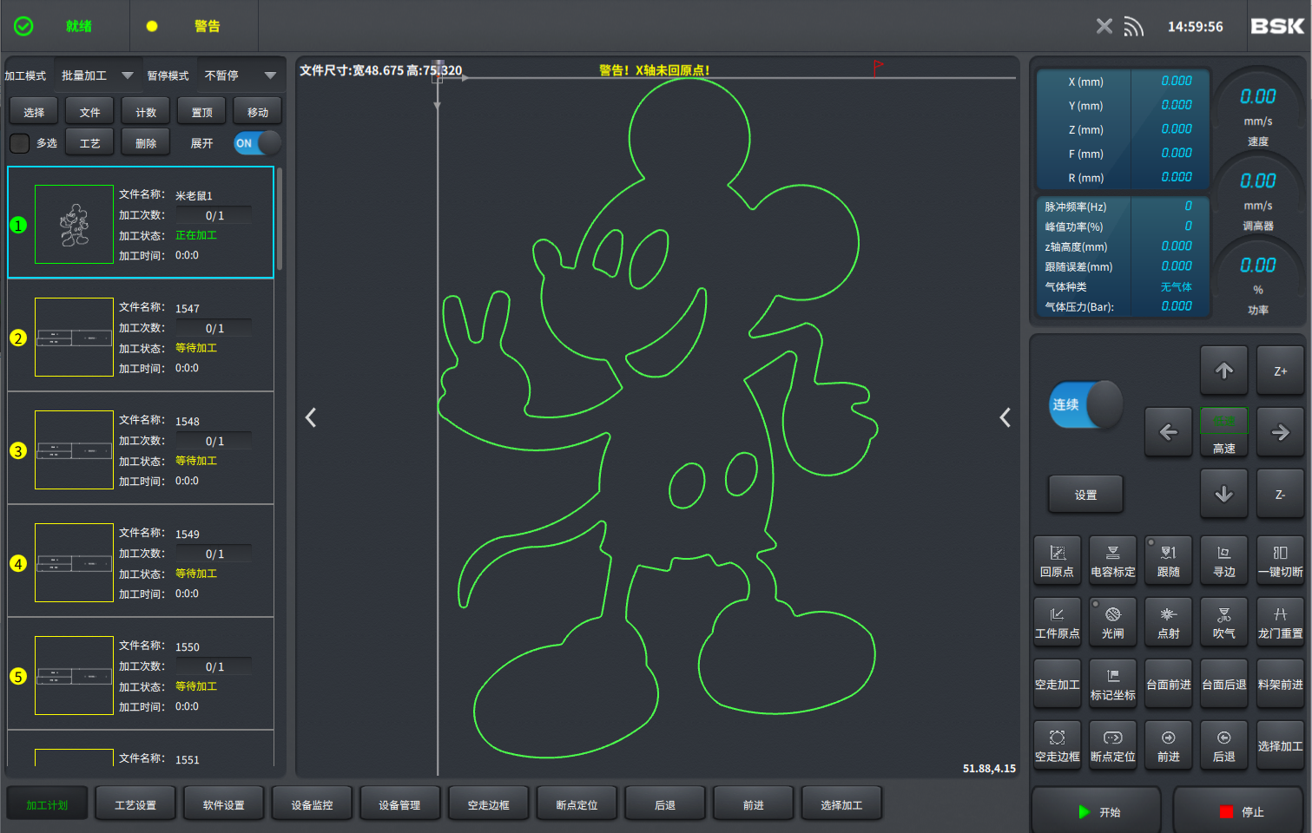This screenshot has height=833, width=1312.
Task: Click the green 开始 start button
Action: coord(1098,812)
